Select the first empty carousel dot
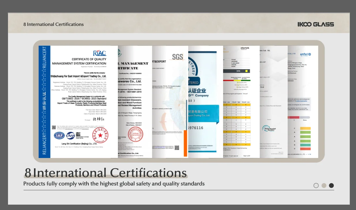The image size is (356, 210). (316, 186)
